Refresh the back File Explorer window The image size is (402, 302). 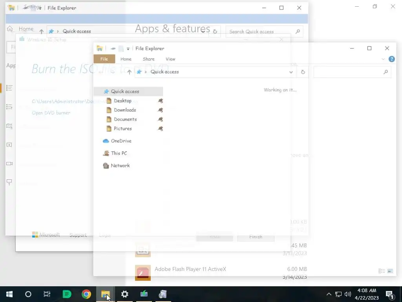[x=215, y=31]
